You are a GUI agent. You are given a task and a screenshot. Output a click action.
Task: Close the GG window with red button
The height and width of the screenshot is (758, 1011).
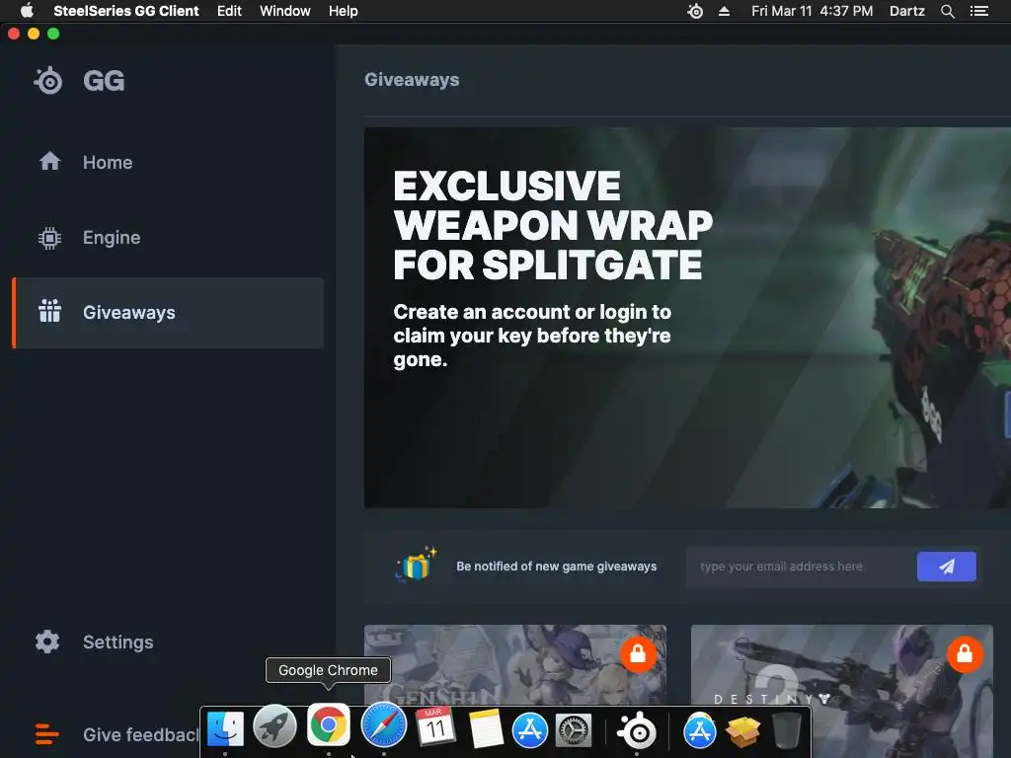click(14, 34)
